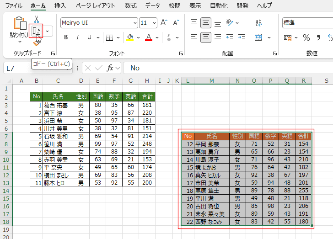Open the Meiryo UI font name dropdown
Image resolution: width=333 pixels, height=239 pixels.
tap(135, 23)
